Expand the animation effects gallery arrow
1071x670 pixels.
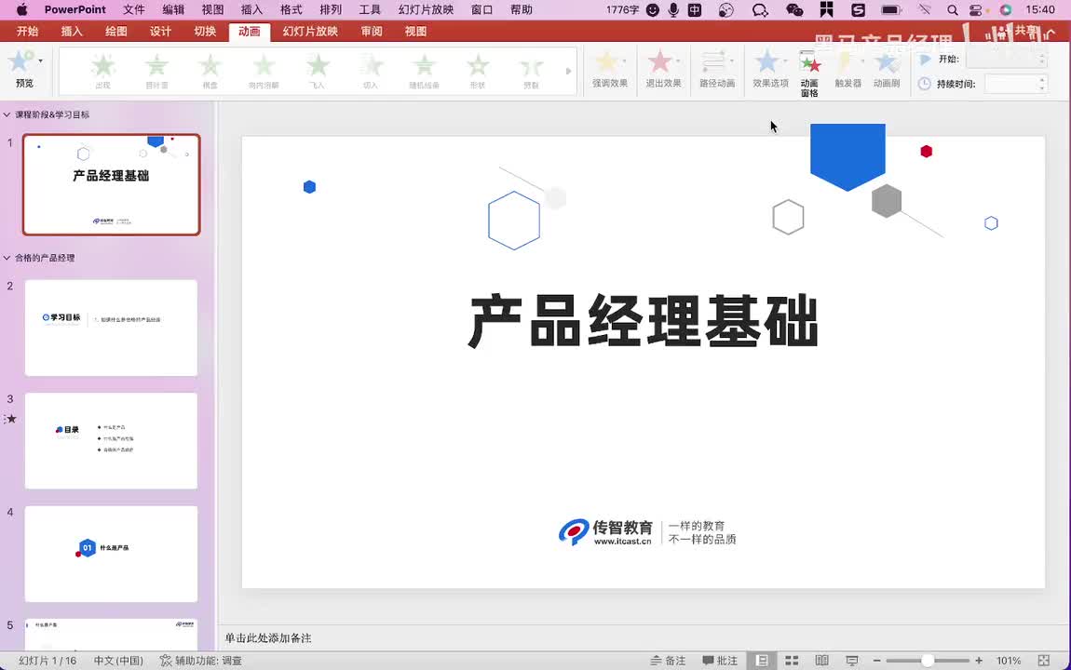(x=568, y=71)
